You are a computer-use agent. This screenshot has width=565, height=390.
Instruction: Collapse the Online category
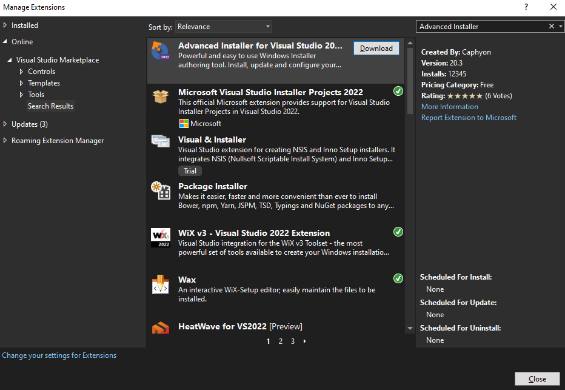[5, 41]
